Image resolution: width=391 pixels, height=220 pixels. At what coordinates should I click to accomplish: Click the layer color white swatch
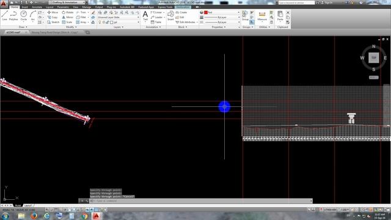pos(112,22)
